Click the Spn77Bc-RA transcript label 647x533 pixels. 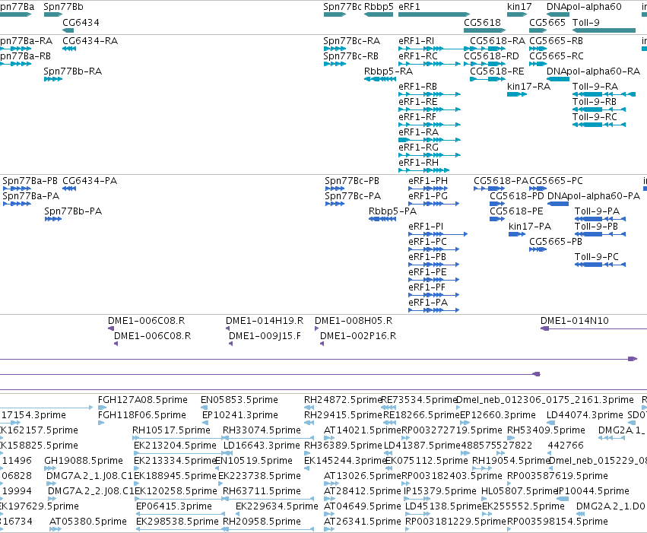click(x=351, y=41)
